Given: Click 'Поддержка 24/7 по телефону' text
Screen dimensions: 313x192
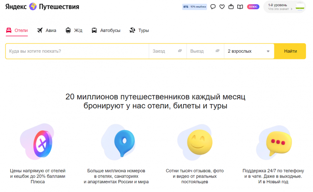Looking at the screenshot, I should pyautogui.click(x=273, y=171).
